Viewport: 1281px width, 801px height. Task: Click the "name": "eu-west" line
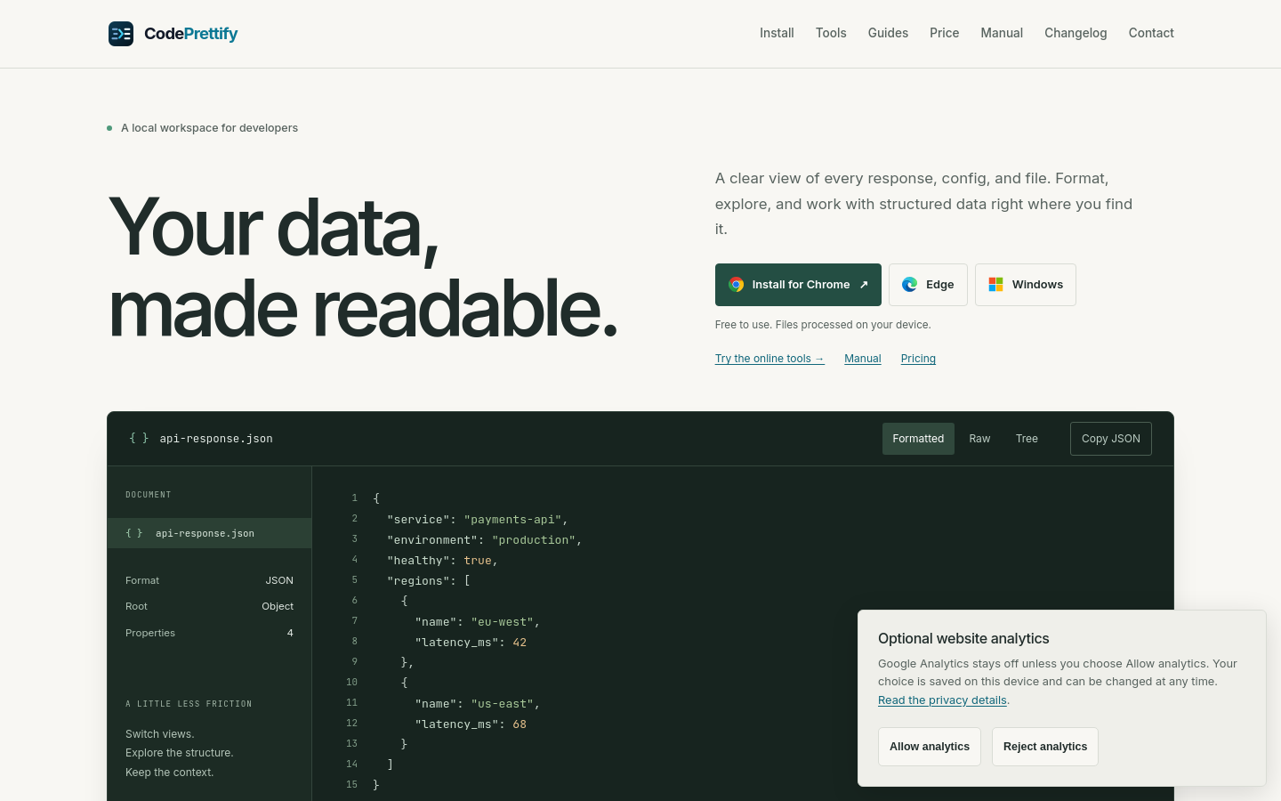click(478, 622)
